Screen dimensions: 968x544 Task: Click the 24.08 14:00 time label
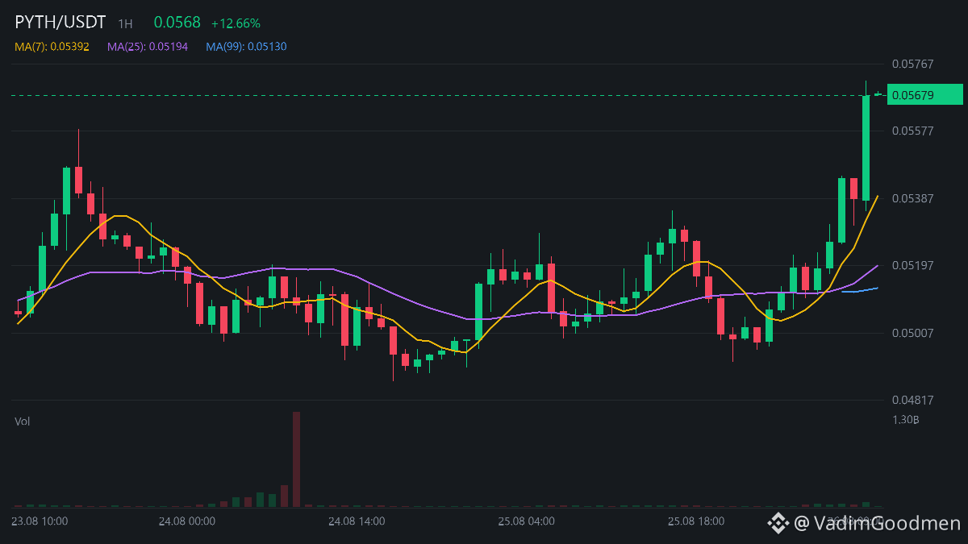pos(357,521)
